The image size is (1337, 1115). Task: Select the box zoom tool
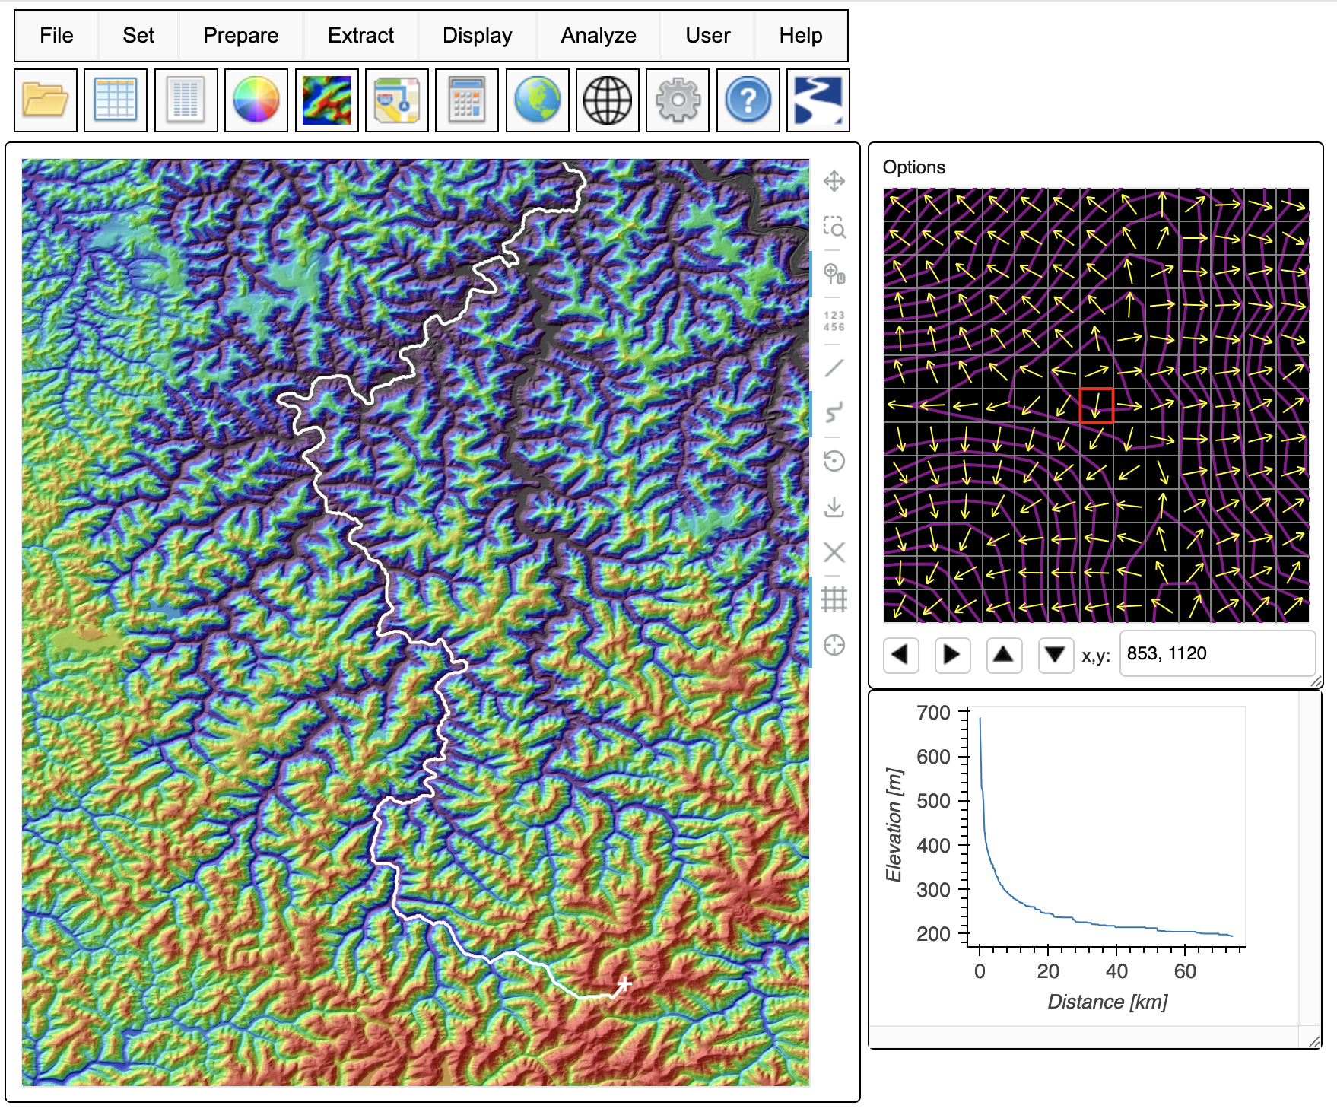pos(834,227)
